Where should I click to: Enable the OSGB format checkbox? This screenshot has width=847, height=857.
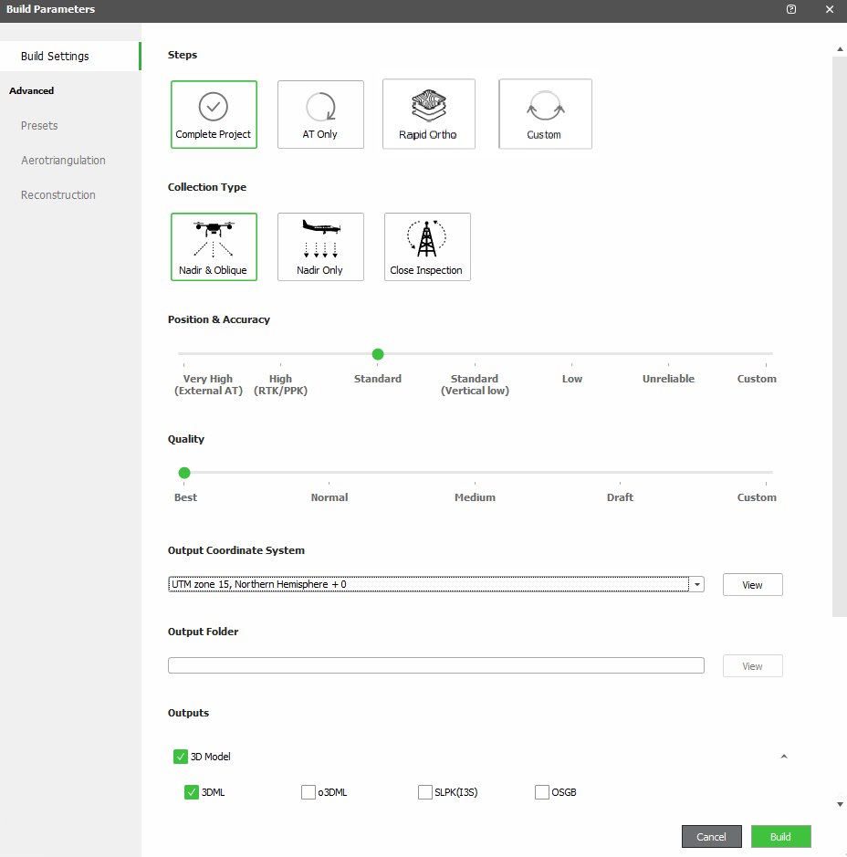[541, 792]
